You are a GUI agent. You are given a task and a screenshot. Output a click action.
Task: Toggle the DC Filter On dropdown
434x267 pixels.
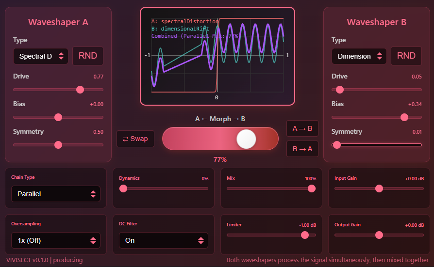164,240
